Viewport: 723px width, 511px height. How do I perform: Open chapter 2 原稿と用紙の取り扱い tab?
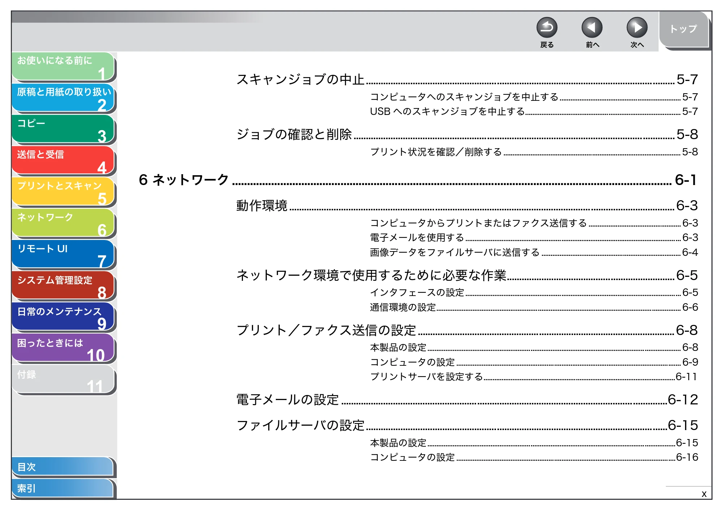click(63, 98)
